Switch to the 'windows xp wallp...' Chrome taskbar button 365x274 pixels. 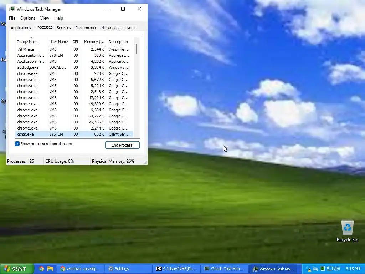tap(81, 269)
